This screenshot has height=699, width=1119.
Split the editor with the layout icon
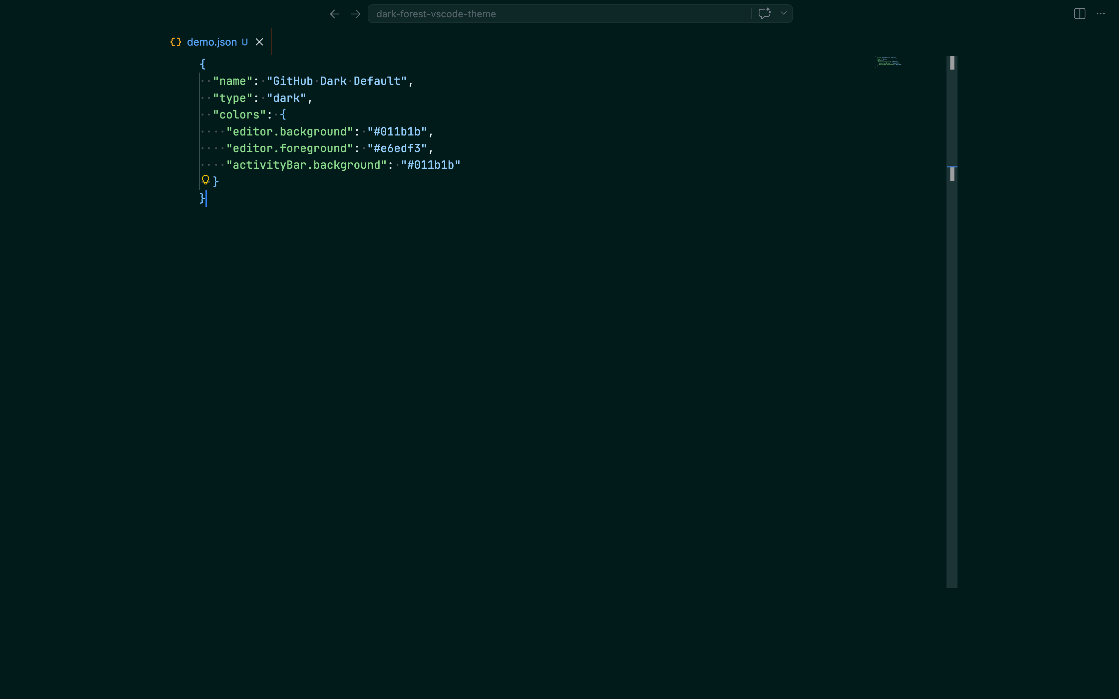[x=1080, y=14]
